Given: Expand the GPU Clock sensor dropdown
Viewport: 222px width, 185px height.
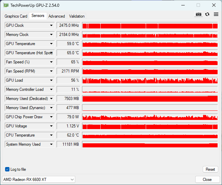Looking at the screenshot, I should 51,25.
